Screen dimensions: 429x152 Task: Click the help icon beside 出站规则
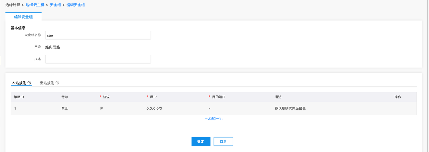57,83
